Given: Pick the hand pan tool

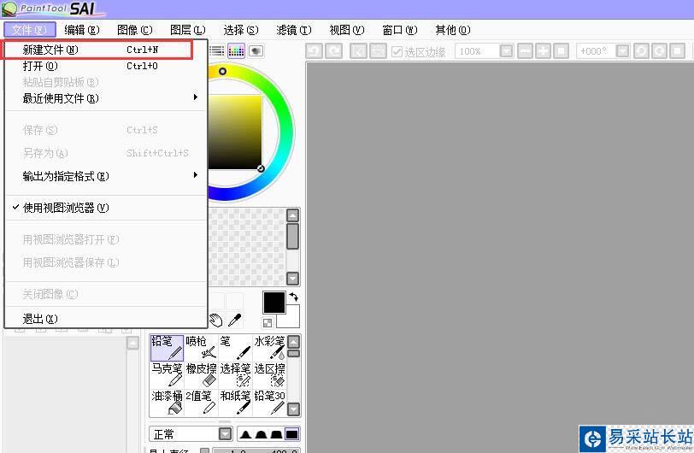Looking at the screenshot, I should (x=216, y=320).
